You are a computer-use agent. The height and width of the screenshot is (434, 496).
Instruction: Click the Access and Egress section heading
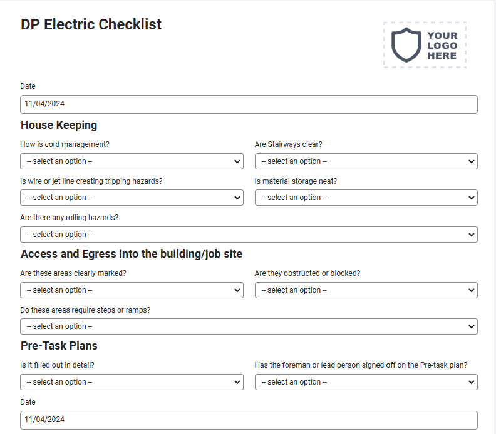(132, 254)
